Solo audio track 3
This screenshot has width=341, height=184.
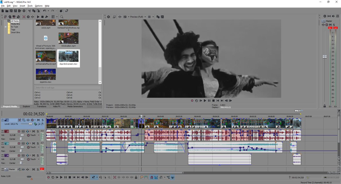coord(38,143)
